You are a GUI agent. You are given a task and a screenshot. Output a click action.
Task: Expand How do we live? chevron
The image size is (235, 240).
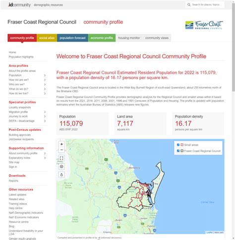pyautogui.click(x=45, y=93)
